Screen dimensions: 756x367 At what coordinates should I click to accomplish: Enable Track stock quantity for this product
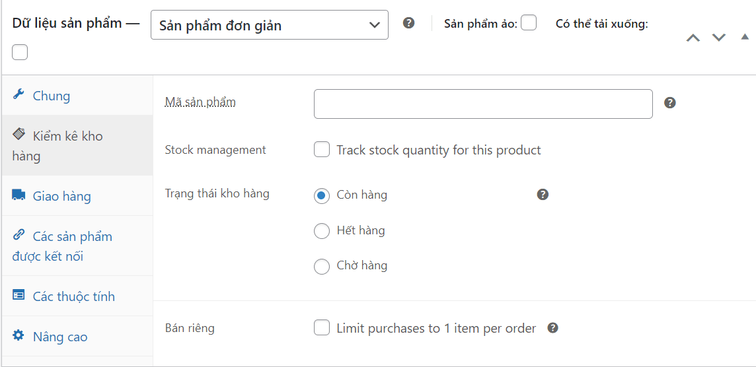(x=322, y=150)
